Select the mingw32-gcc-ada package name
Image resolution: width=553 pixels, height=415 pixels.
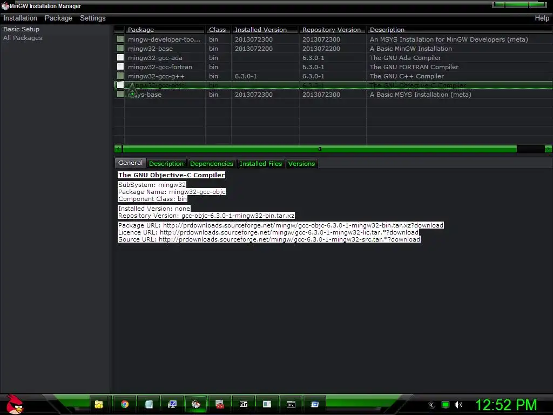click(x=155, y=58)
